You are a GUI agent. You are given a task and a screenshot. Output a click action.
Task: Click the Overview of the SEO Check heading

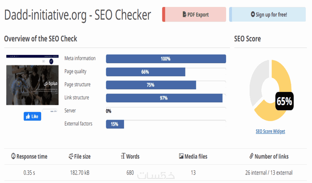coord(41,39)
